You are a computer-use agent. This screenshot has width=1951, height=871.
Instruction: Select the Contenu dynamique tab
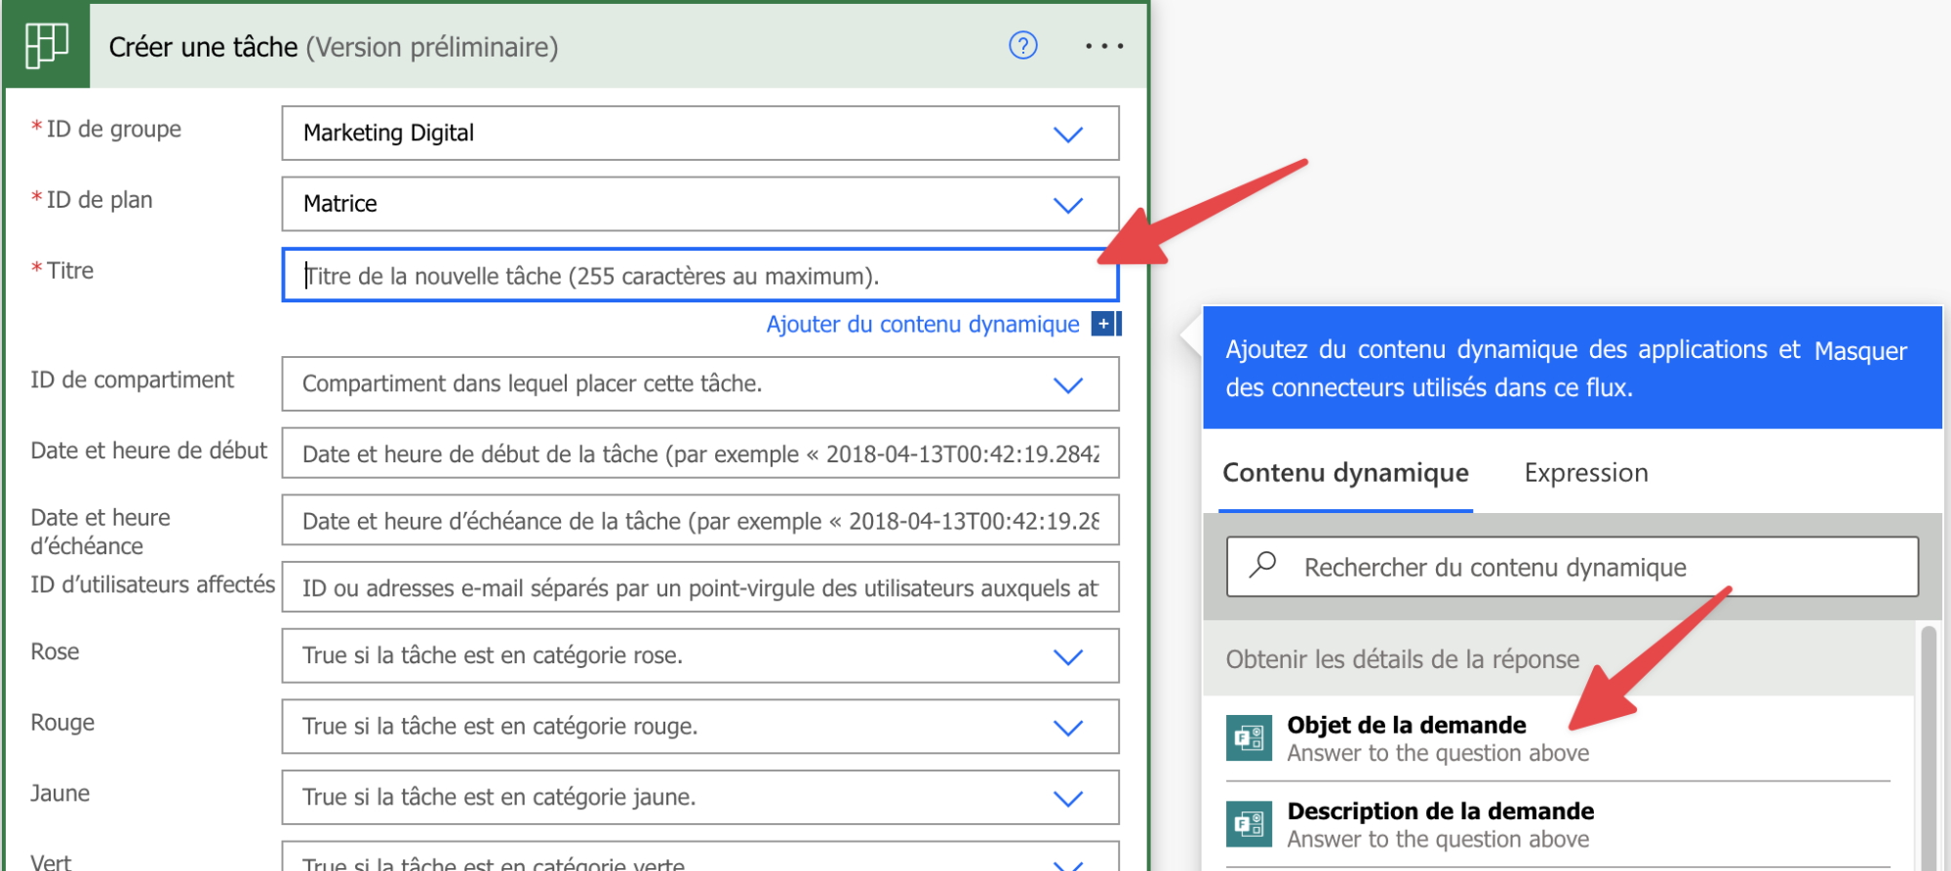1345,473
